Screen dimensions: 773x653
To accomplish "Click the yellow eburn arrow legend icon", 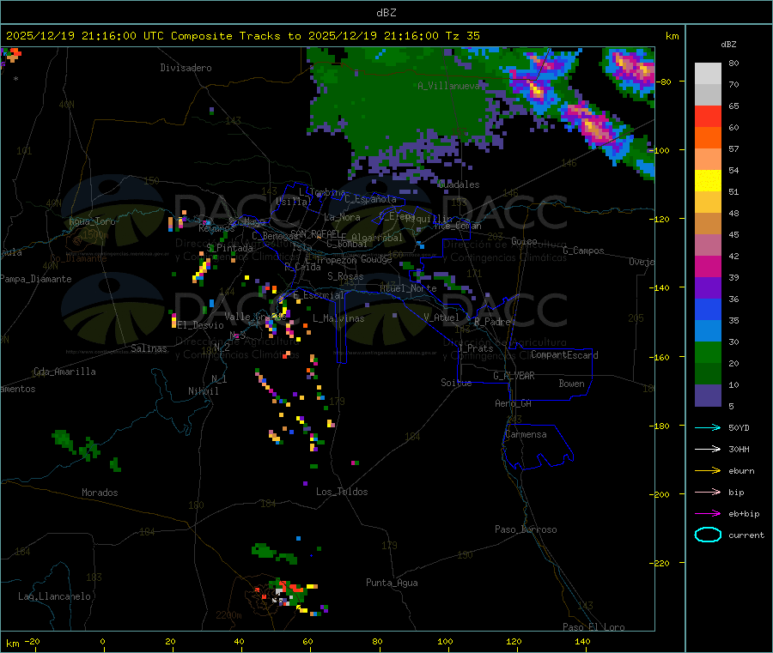I will (708, 470).
